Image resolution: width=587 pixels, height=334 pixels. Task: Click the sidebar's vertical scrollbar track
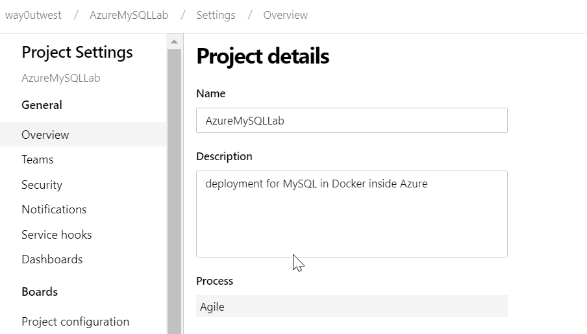point(173,195)
